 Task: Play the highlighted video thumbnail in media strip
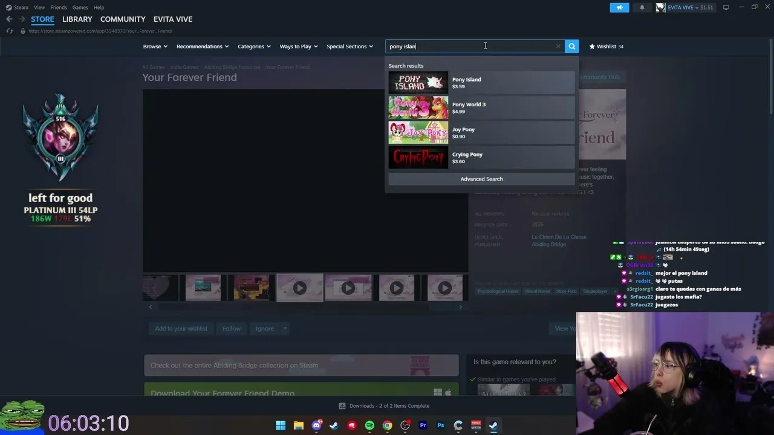coord(300,288)
